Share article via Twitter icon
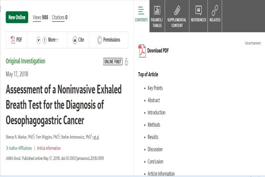The width and height of the screenshot is (265, 177). [x=39, y=40]
